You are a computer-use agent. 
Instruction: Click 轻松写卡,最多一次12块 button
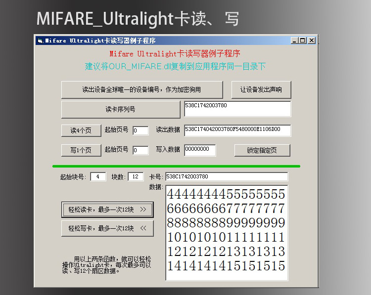click(x=107, y=228)
